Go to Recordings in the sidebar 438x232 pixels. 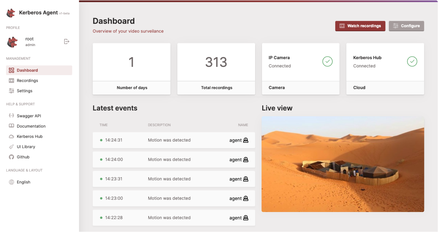coord(27,81)
